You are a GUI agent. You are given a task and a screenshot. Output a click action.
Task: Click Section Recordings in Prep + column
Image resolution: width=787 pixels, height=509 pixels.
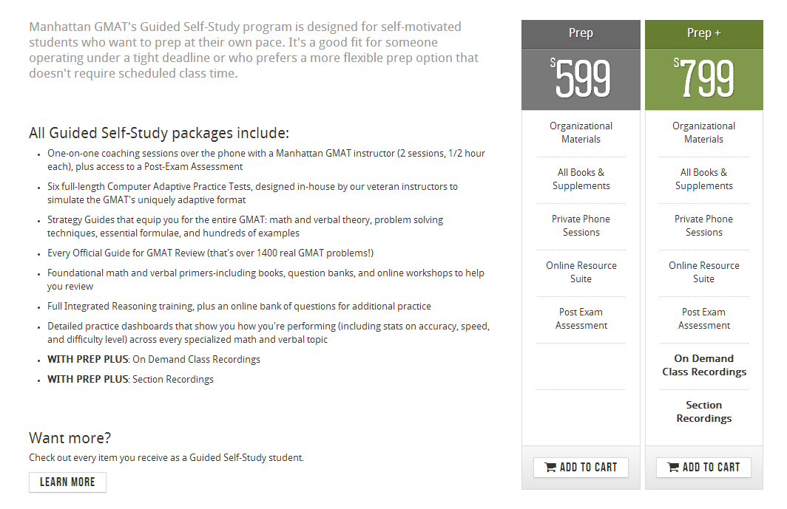coord(703,411)
